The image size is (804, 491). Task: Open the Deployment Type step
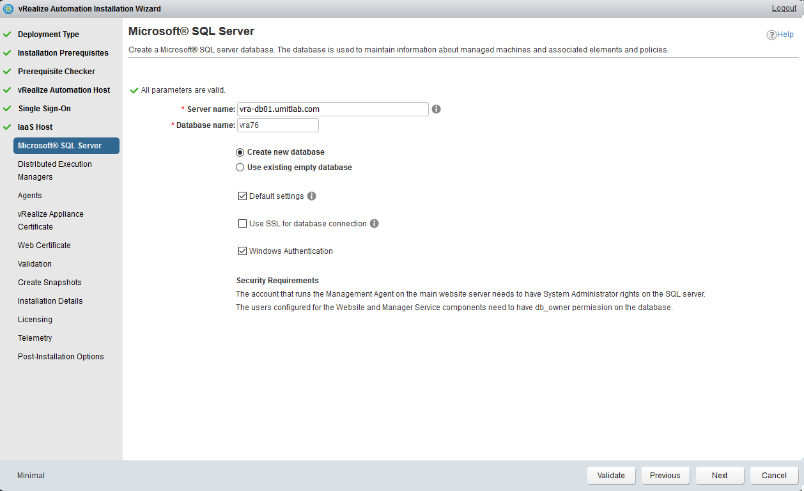pyautogui.click(x=49, y=35)
